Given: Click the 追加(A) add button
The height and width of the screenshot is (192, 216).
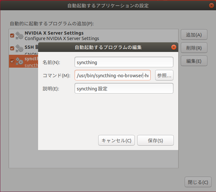Looking at the screenshot, I should 194,35.
